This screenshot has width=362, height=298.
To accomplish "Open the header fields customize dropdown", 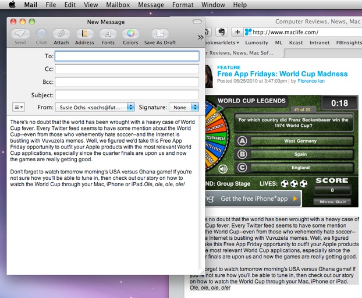I will pyautogui.click(x=19, y=107).
